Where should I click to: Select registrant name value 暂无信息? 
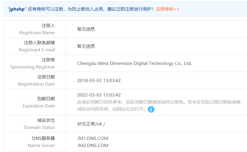[x=86, y=29]
